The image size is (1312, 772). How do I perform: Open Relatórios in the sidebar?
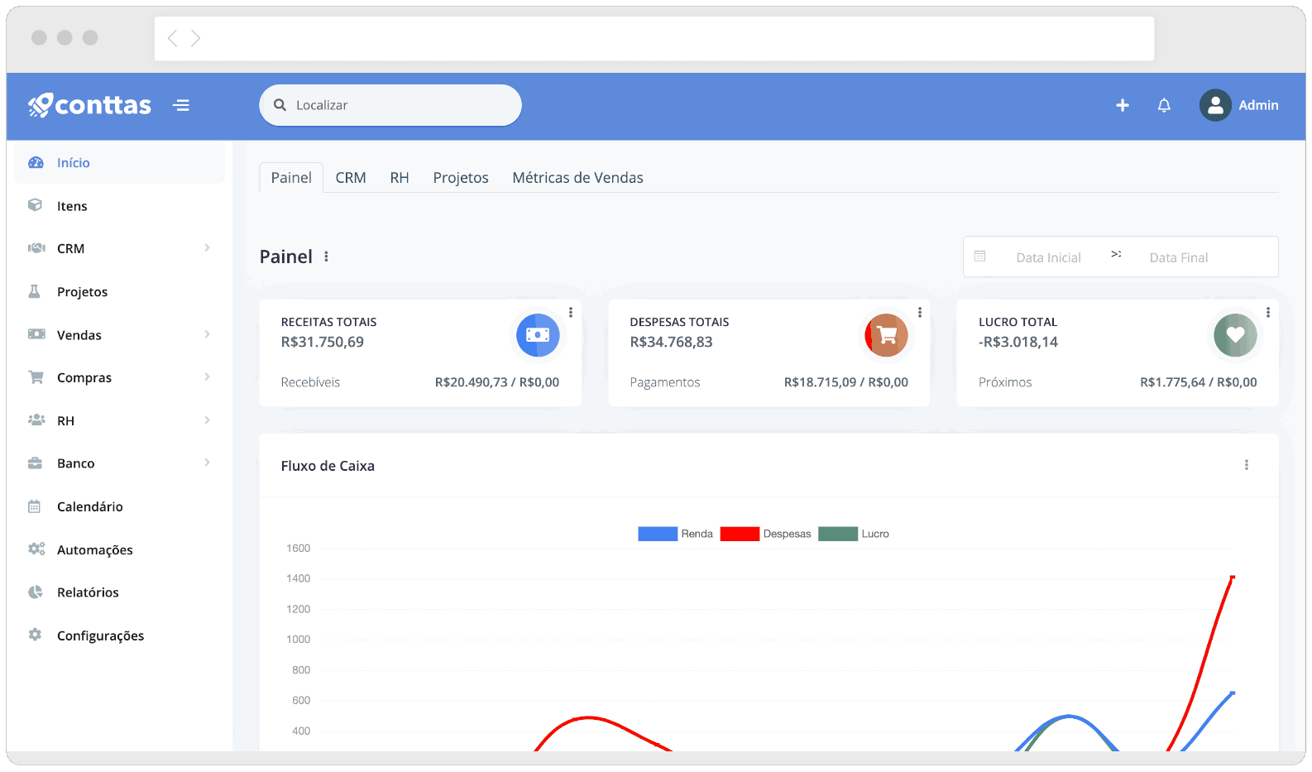tap(88, 592)
